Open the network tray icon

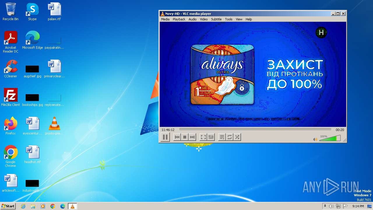click(x=338, y=206)
